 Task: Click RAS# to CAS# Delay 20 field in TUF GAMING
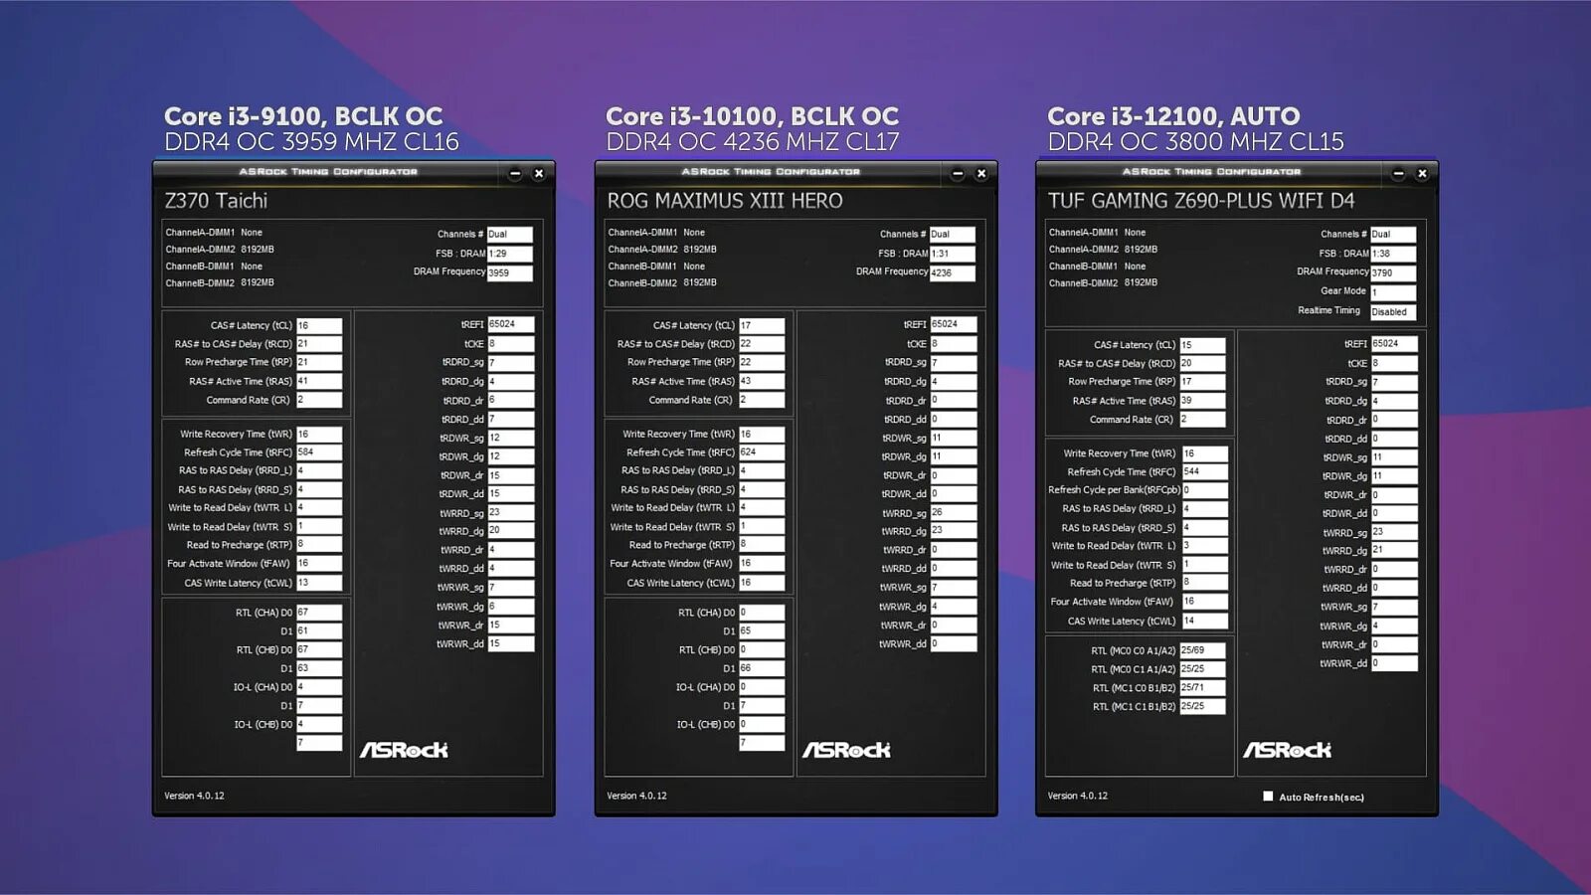(1203, 364)
